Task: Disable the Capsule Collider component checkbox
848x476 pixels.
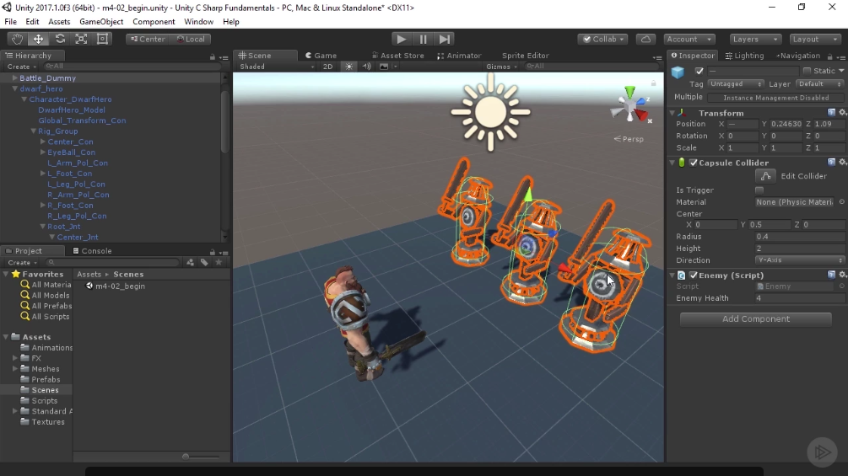Action: tap(694, 163)
